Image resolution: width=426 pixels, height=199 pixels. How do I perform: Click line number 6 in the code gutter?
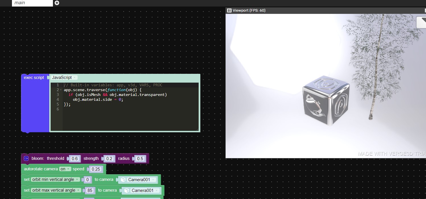(58, 109)
